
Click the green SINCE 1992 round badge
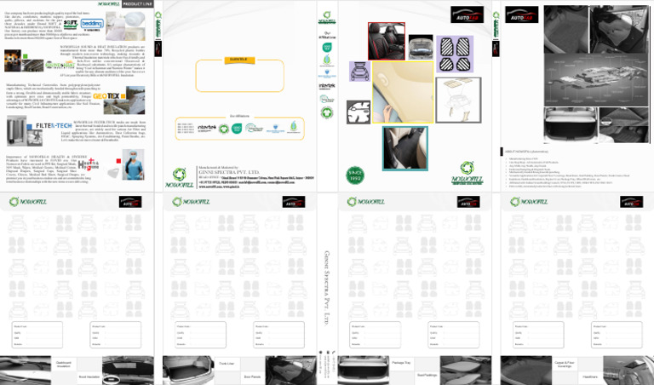pos(355,175)
